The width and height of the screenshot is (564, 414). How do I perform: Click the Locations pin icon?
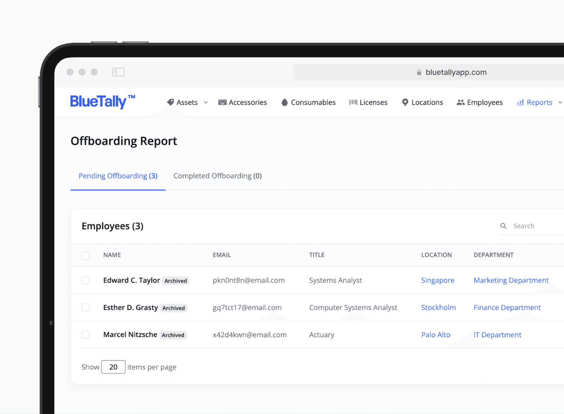tap(405, 102)
